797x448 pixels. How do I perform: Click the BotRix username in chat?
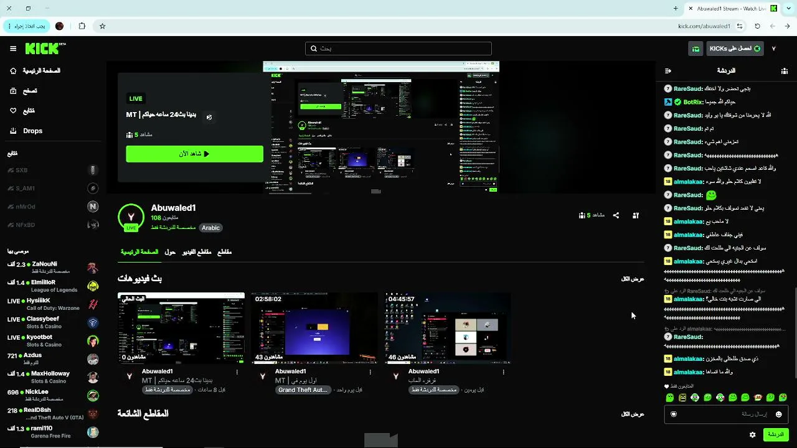tap(693, 102)
